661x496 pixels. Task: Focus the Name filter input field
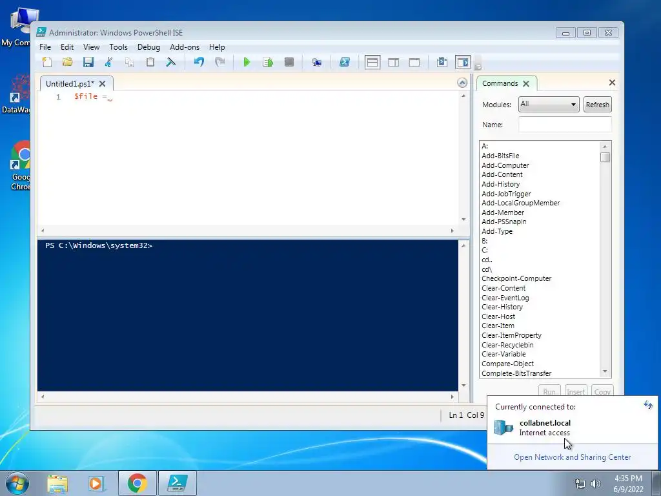[565, 125]
